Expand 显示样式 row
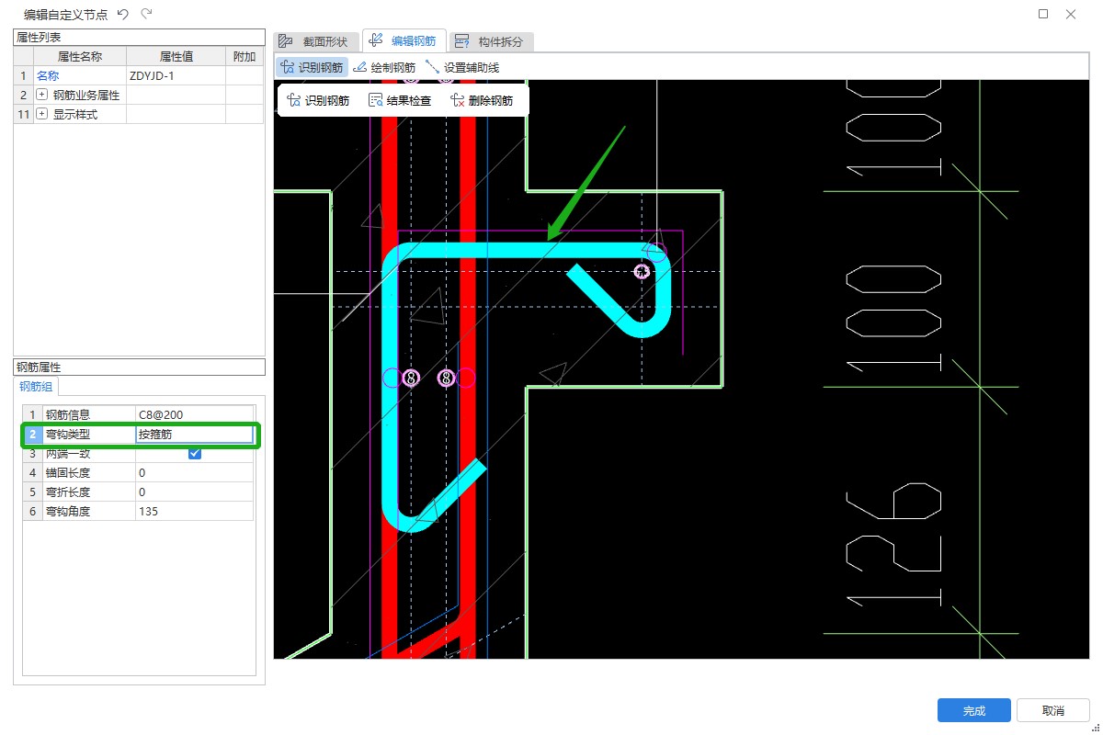The height and width of the screenshot is (735, 1103). click(41, 114)
